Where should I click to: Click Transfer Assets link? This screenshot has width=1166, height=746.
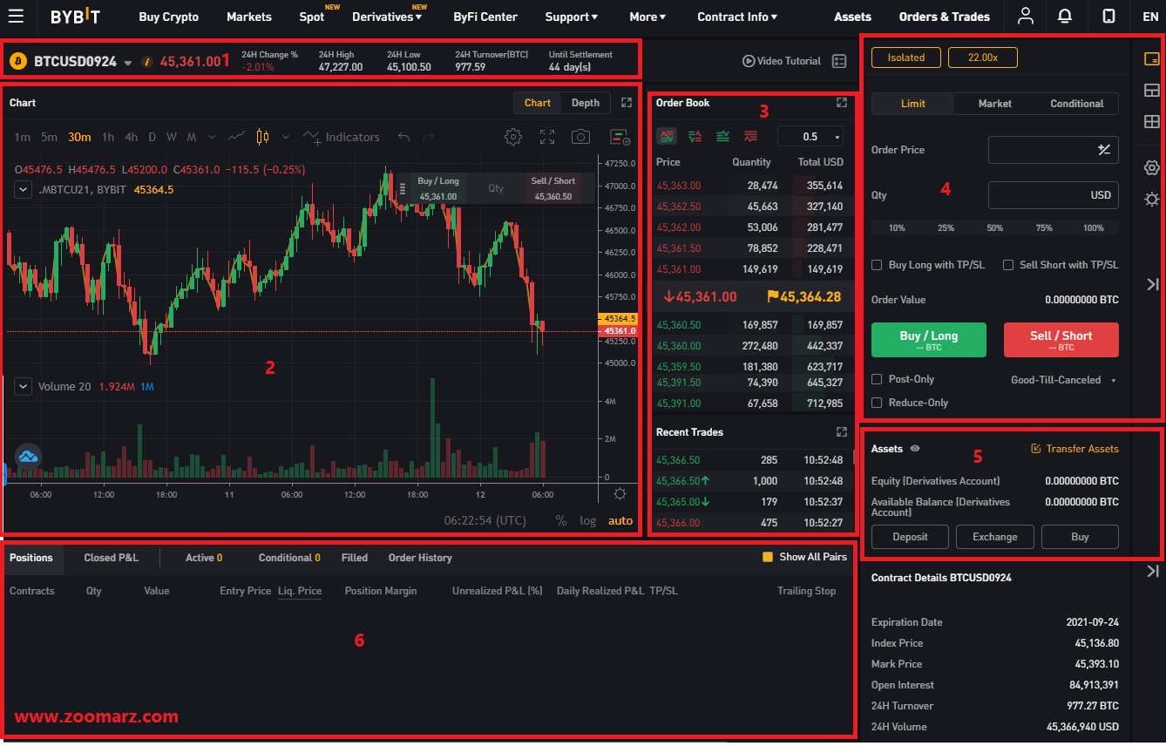[x=1074, y=448]
